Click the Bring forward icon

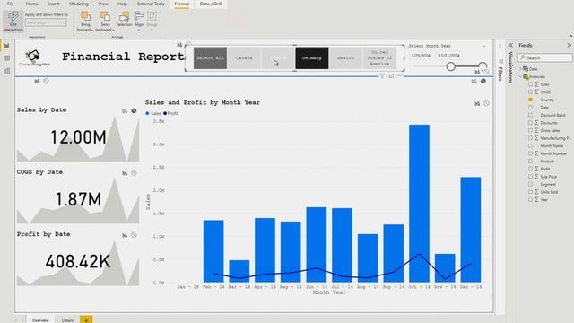[85, 16]
